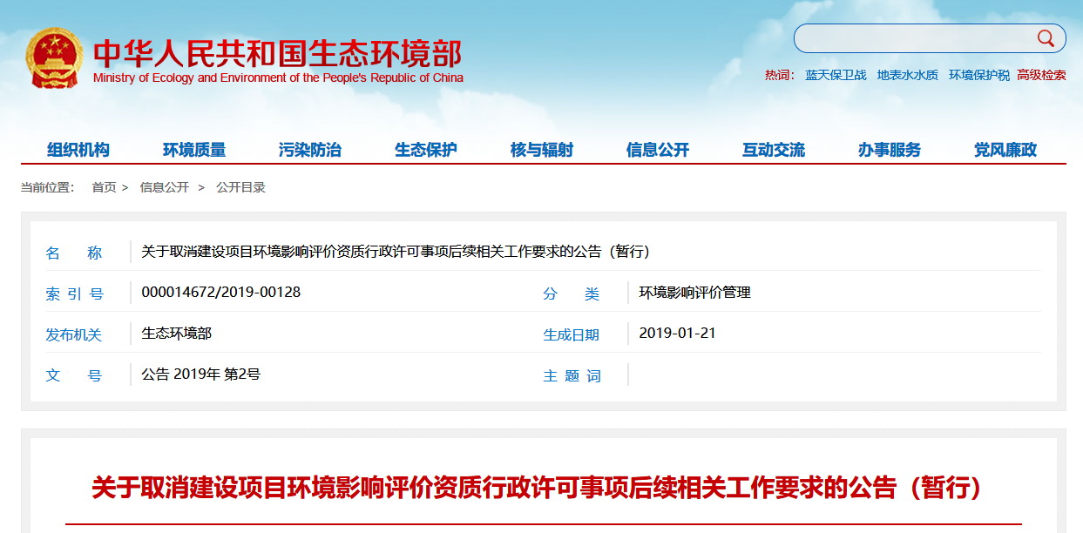This screenshot has width=1083, height=533.
Task: Click 首页 in the breadcrumb
Action: point(104,187)
